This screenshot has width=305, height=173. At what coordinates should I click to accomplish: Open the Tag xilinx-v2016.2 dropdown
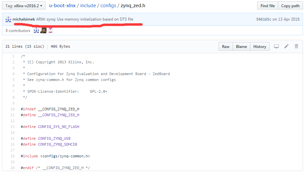pos(23,6)
